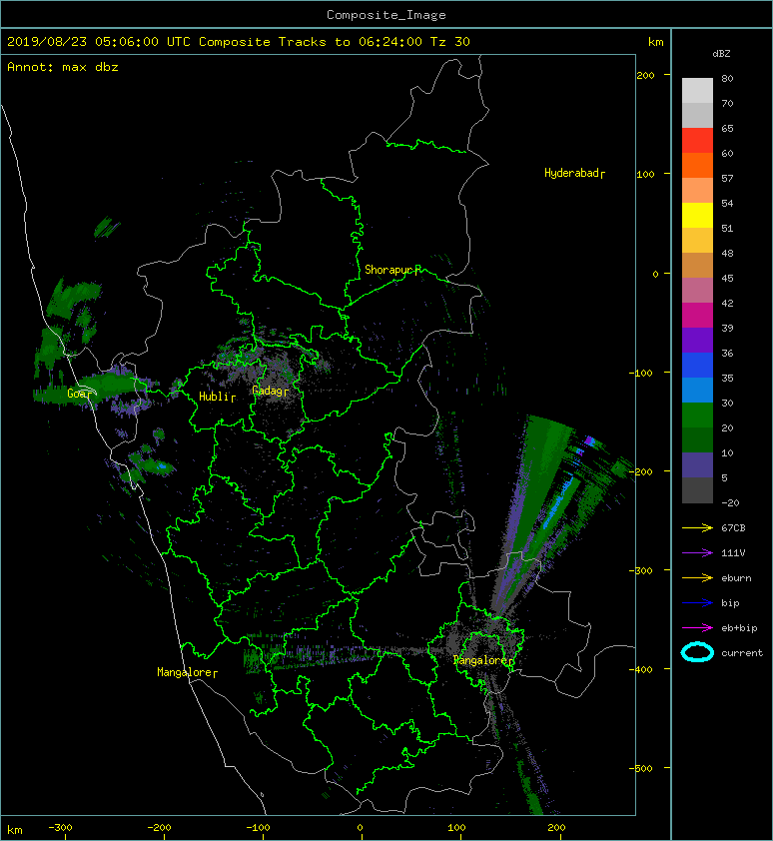The height and width of the screenshot is (841, 773).
Task: Click the dBZ scale heading
Action: tap(721, 54)
